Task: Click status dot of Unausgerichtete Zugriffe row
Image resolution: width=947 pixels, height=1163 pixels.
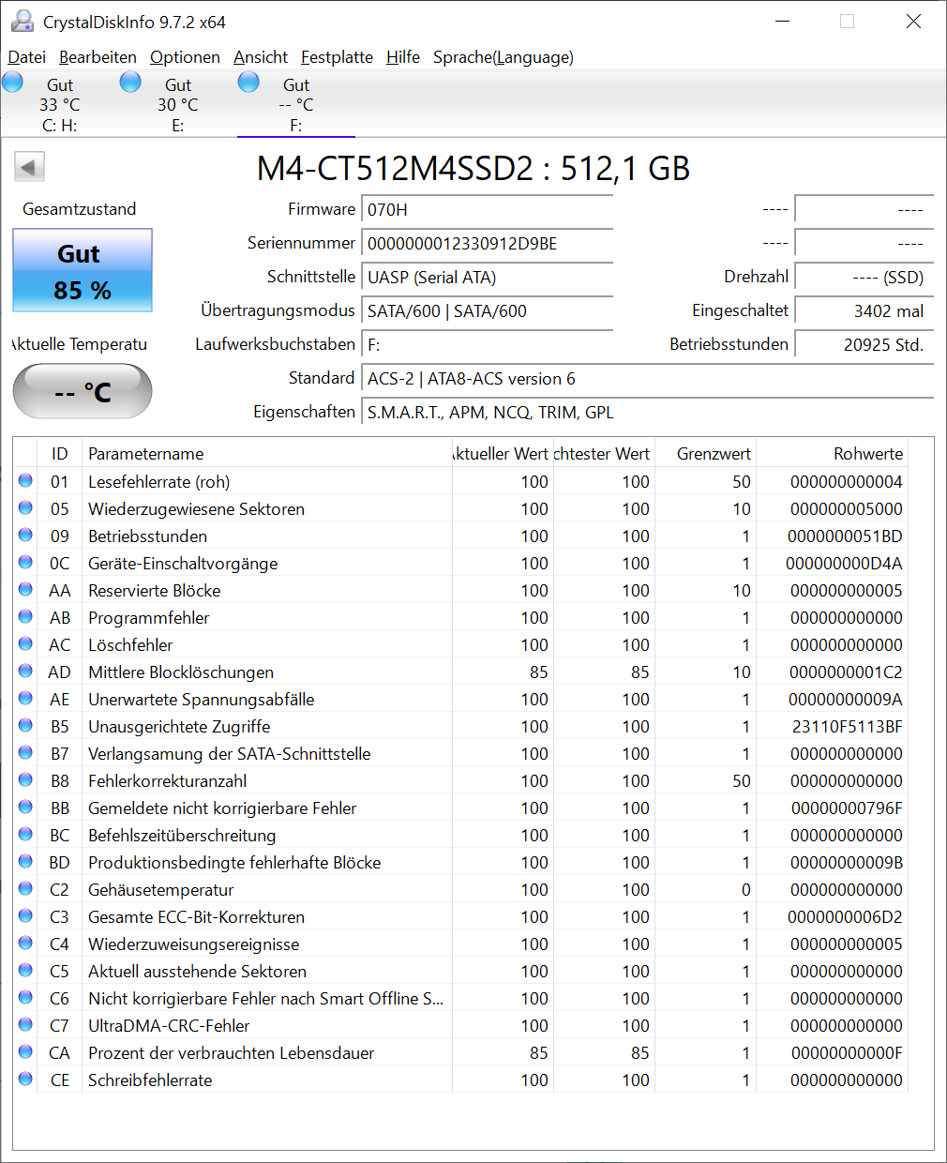Action: [x=25, y=726]
